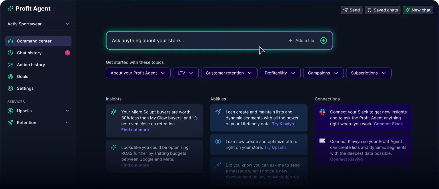Open About your Profit Agent topic dropdown
Screen dimensions: 439x189
[x=138, y=73]
